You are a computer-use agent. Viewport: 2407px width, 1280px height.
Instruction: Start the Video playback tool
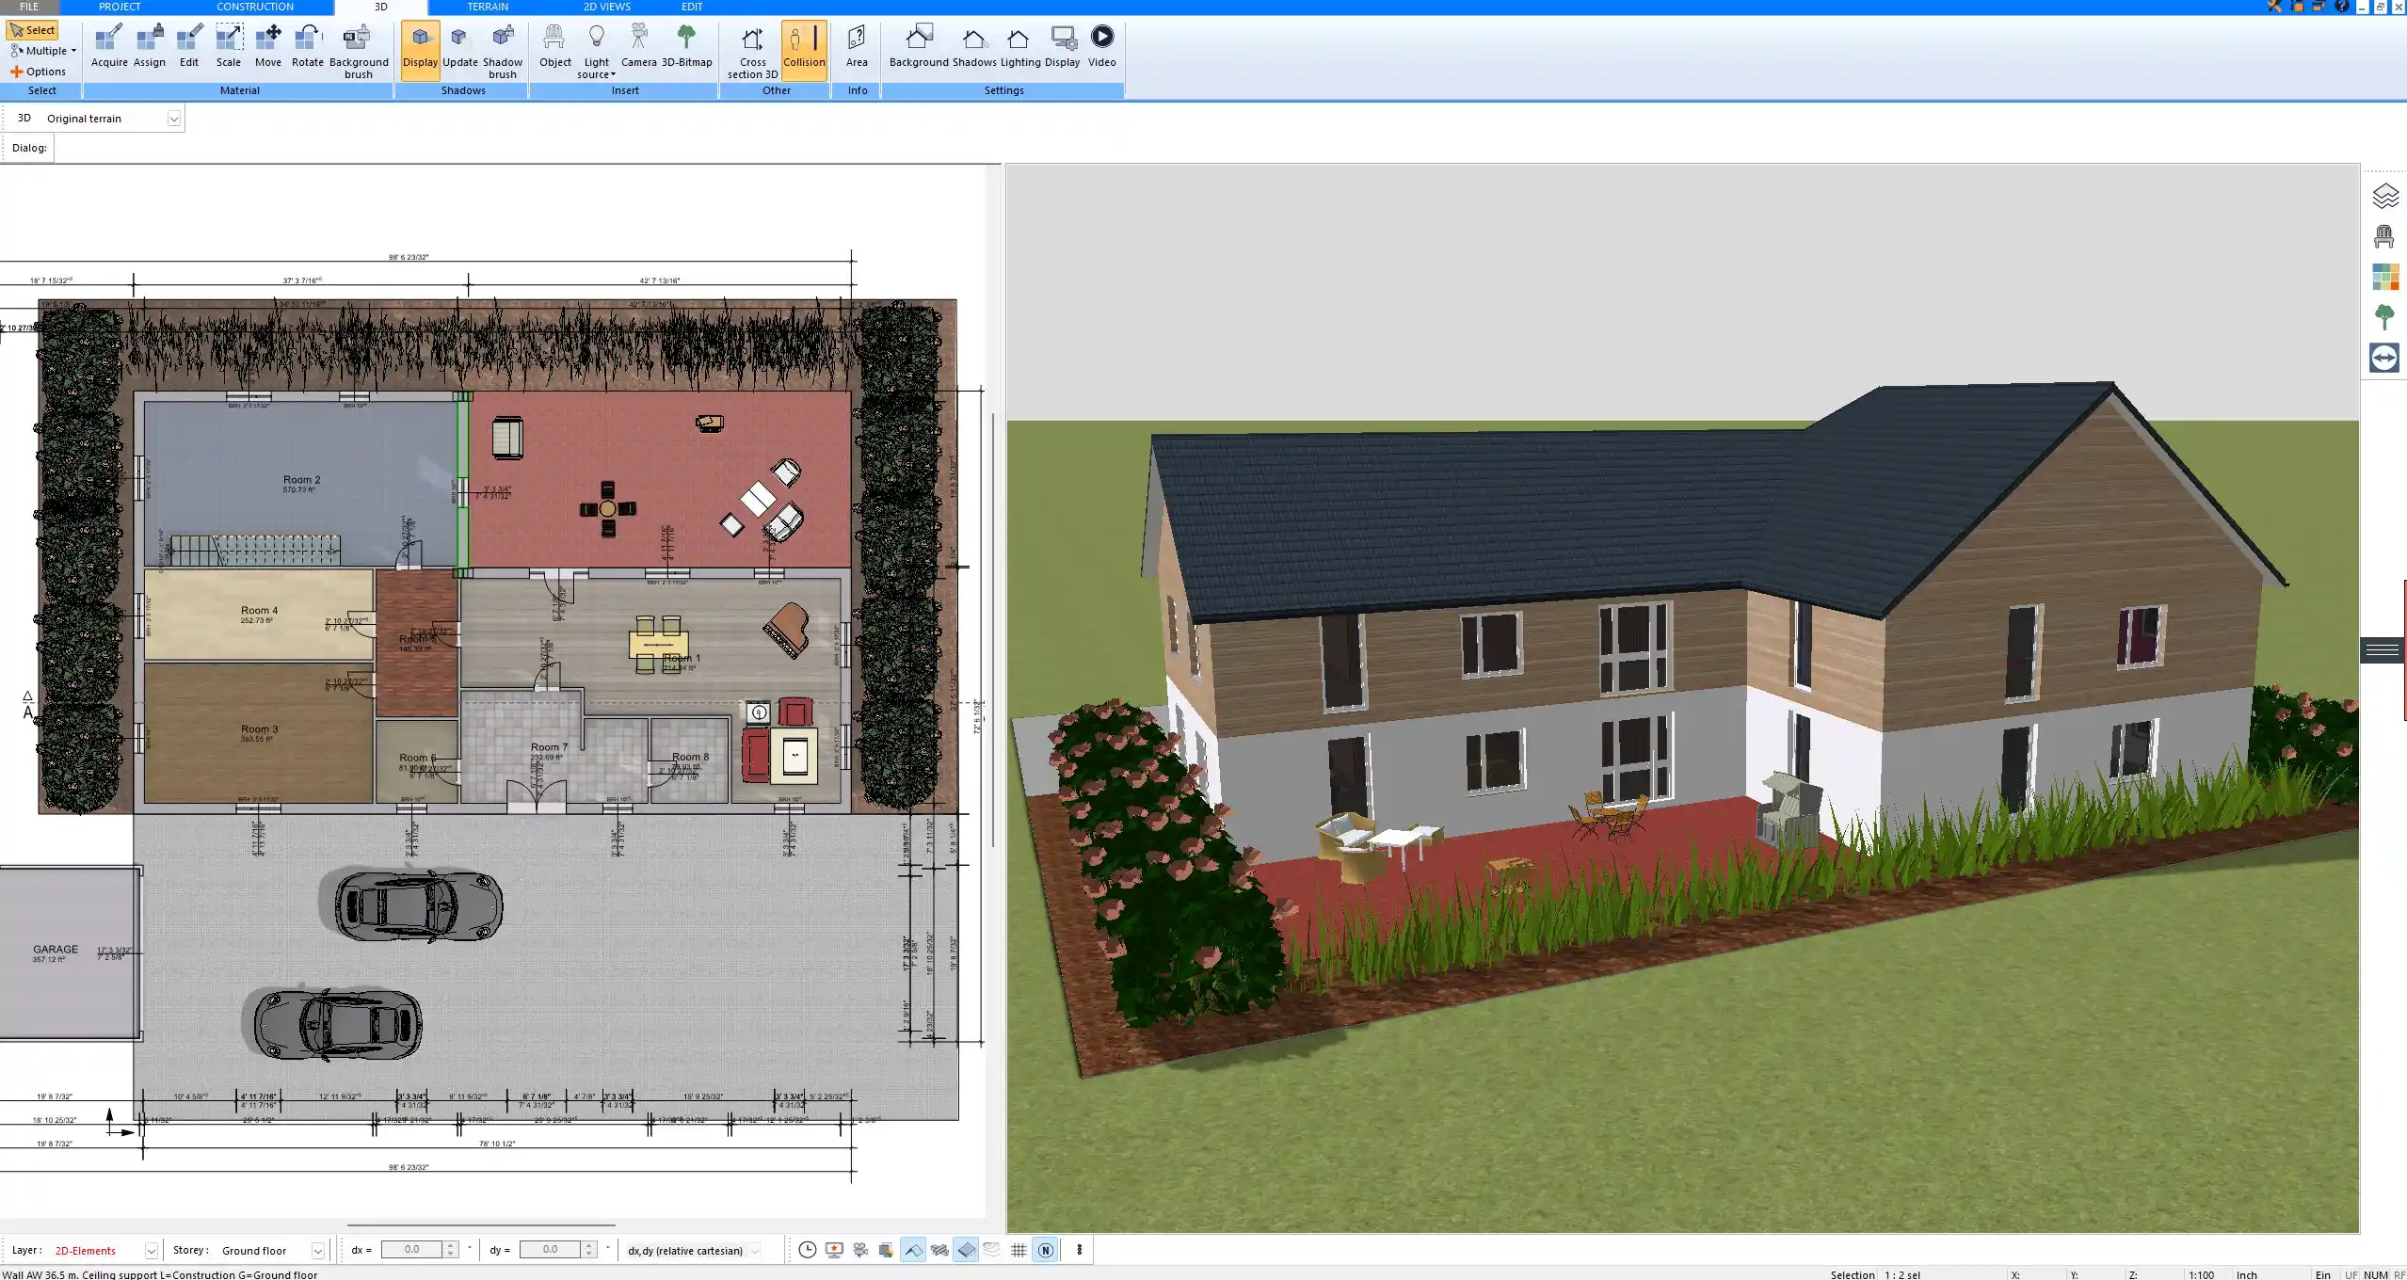coord(1102,47)
